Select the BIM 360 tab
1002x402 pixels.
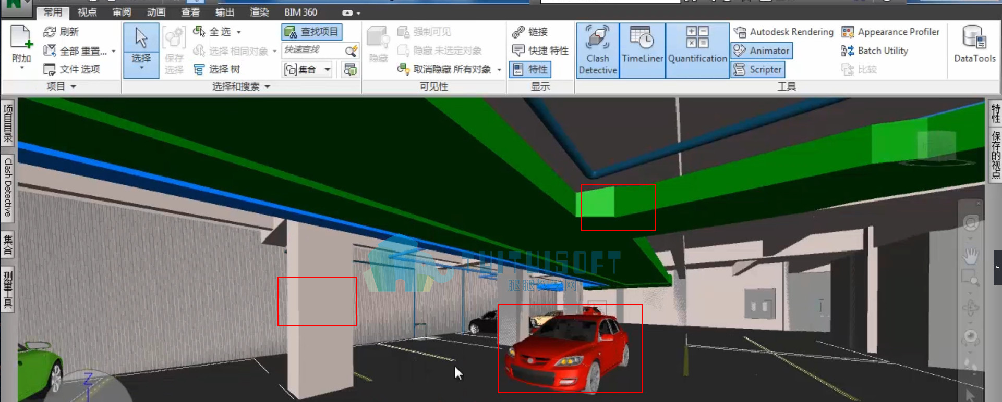300,12
